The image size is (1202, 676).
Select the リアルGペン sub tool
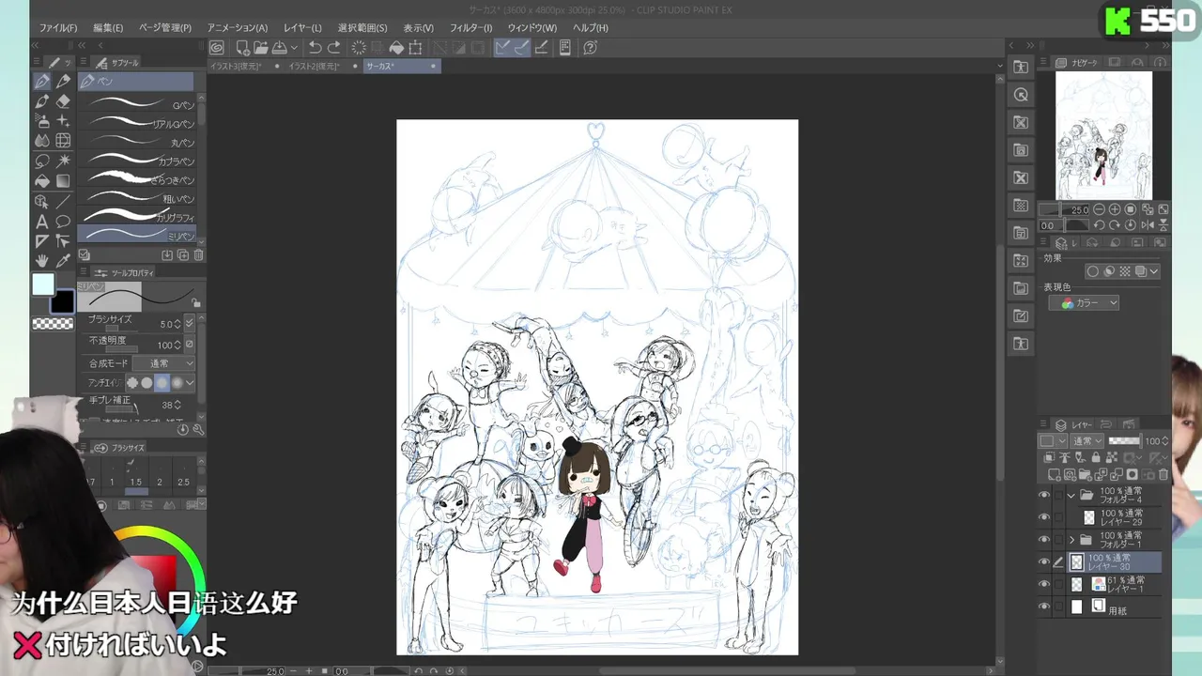pos(137,123)
